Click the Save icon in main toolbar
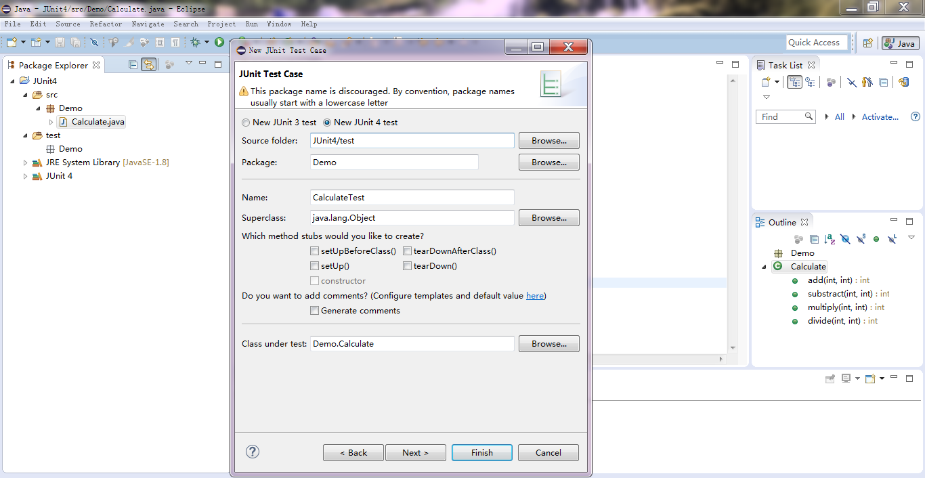 point(60,42)
